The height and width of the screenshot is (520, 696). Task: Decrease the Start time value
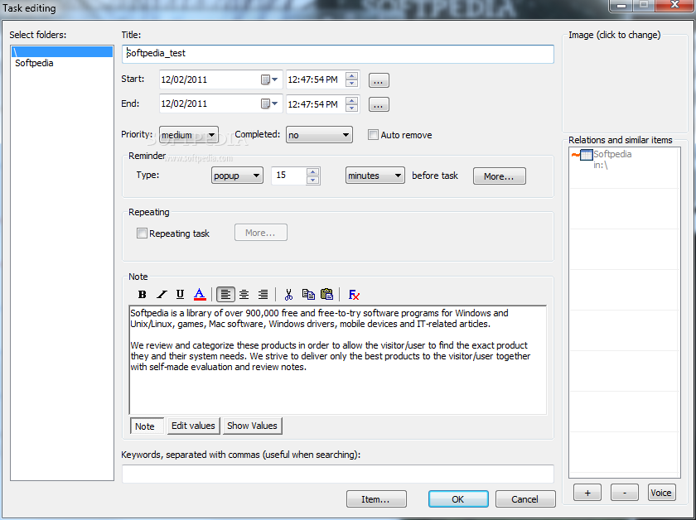tap(352, 84)
